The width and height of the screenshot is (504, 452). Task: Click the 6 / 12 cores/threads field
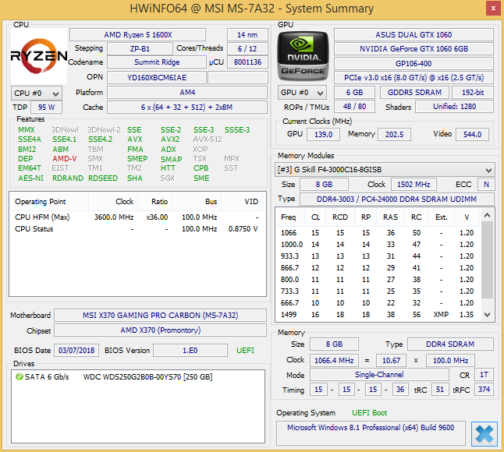pos(247,49)
